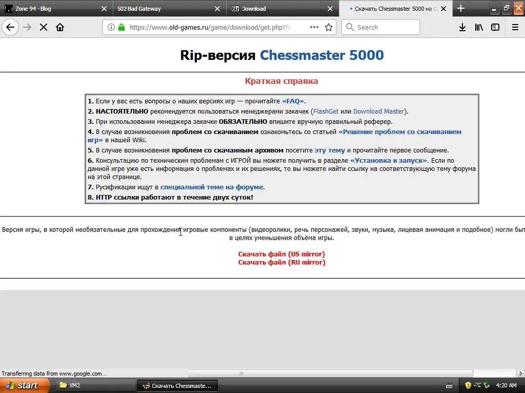Close the Zone 94 - Blog tab
The width and height of the screenshot is (525, 393).
[104, 9]
